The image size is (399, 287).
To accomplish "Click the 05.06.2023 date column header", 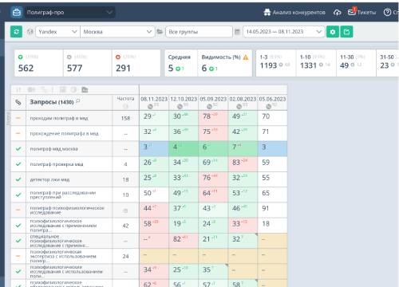I will 272,99.
